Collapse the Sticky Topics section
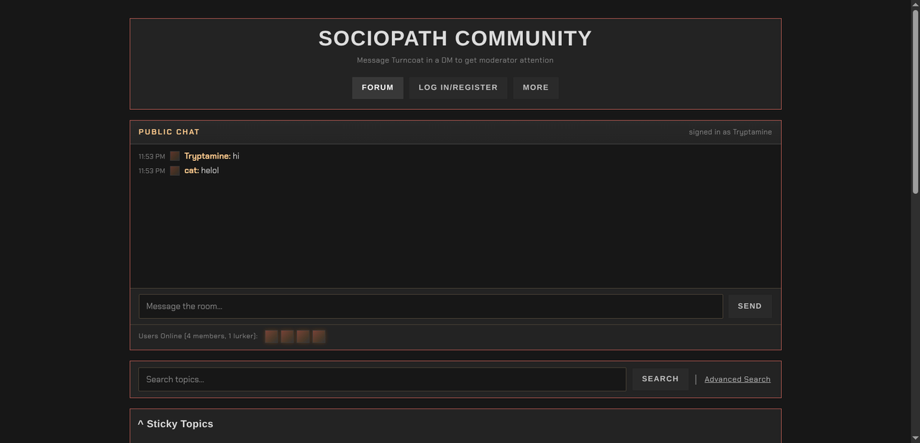 (176, 424)
